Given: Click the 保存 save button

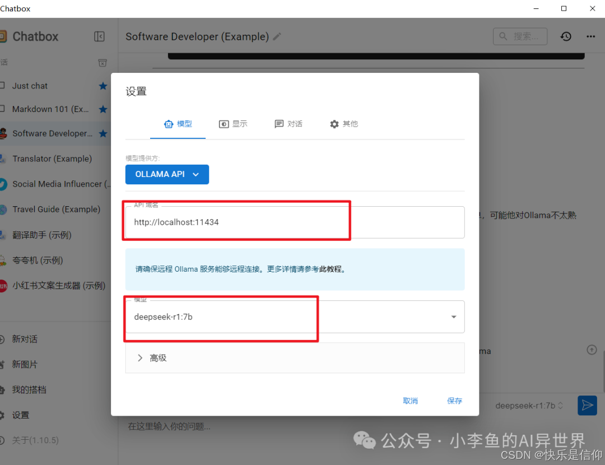Looking at the screenshot, I should tap(454, 401).
